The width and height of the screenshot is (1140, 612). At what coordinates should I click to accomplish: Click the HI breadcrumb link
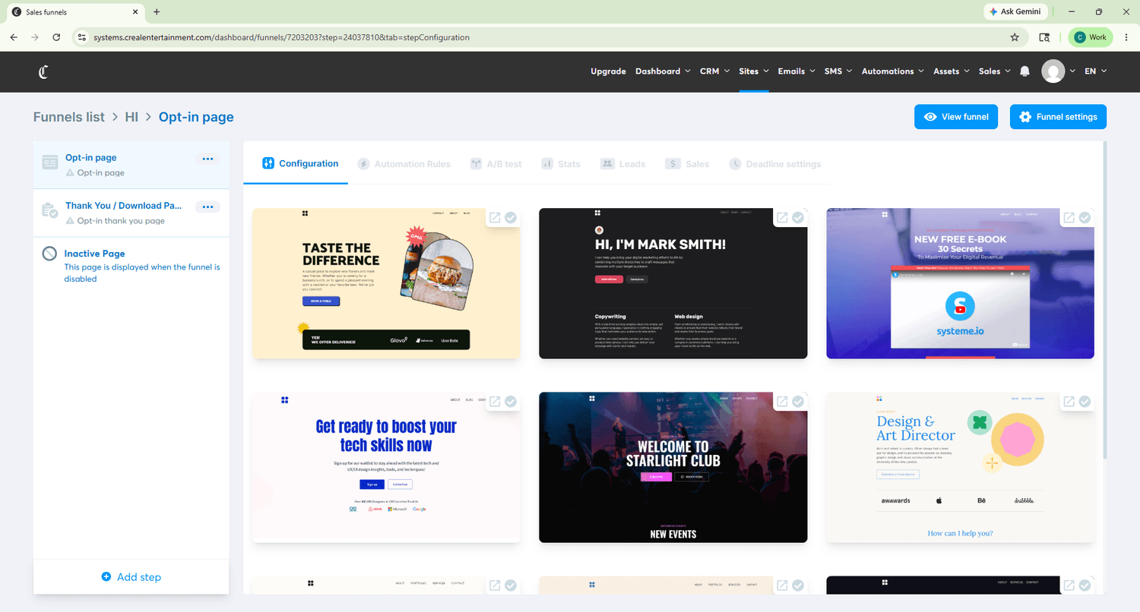click(x=131, y=117)
